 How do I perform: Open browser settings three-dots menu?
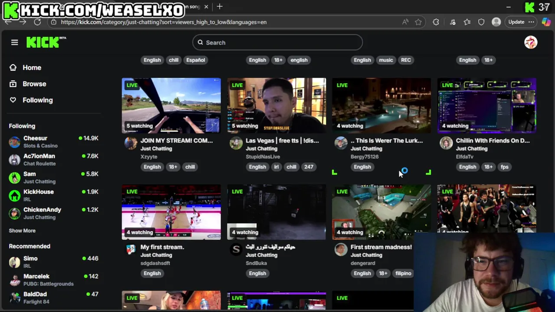(531, 22)
